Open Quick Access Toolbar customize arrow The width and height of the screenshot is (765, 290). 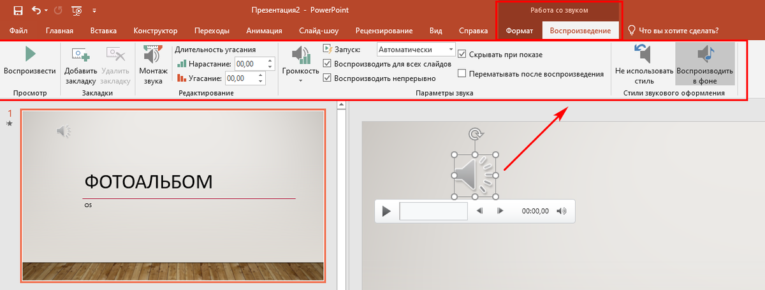click(94, 11)
